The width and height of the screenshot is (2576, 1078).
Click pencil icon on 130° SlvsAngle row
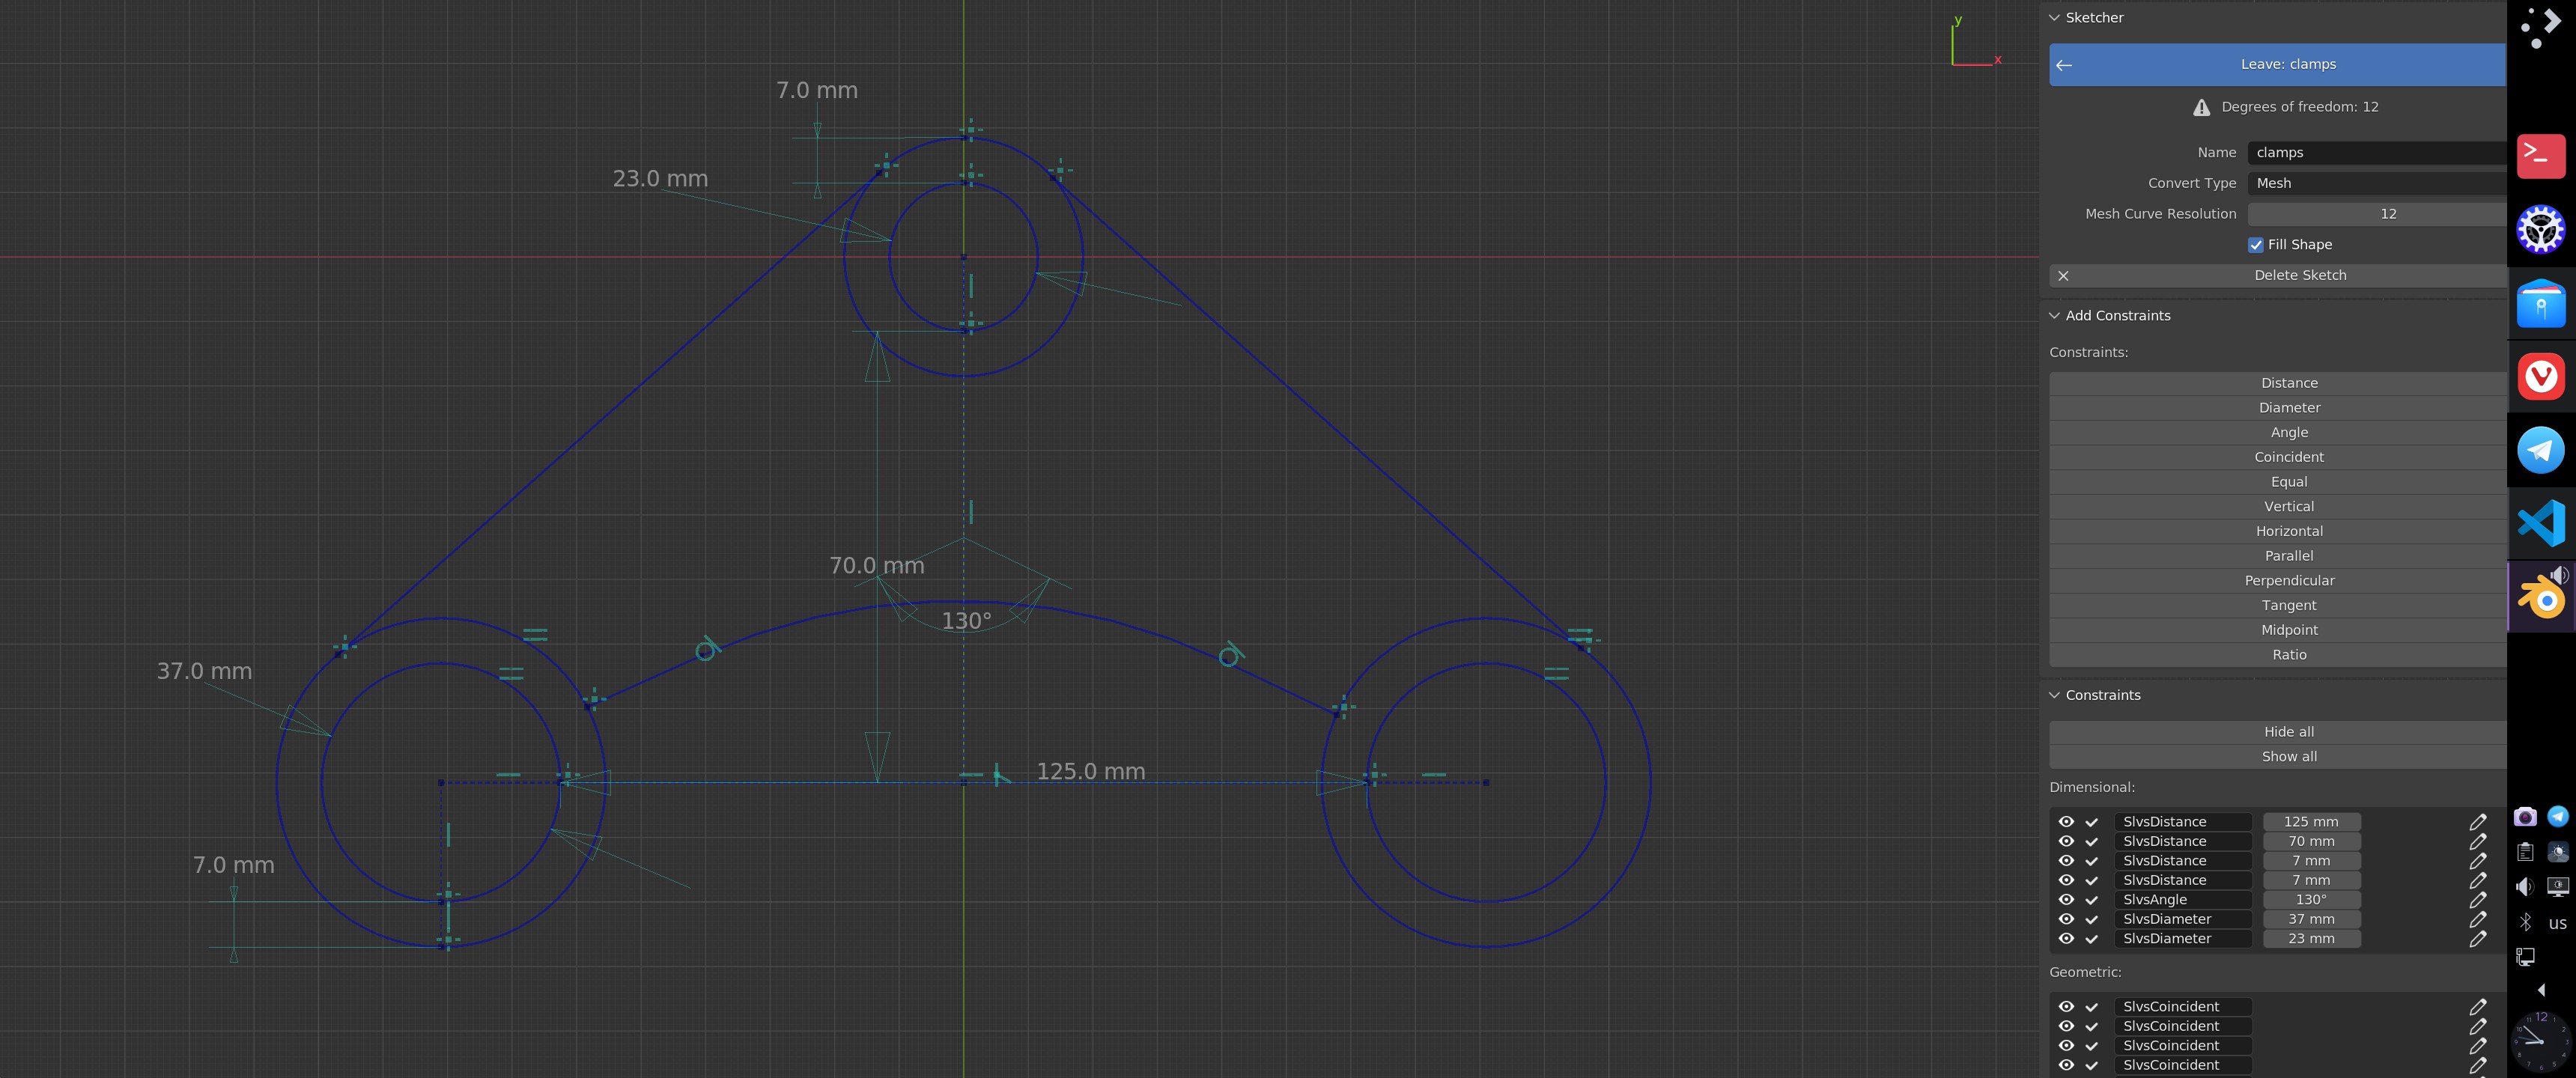click(2477, 900)
